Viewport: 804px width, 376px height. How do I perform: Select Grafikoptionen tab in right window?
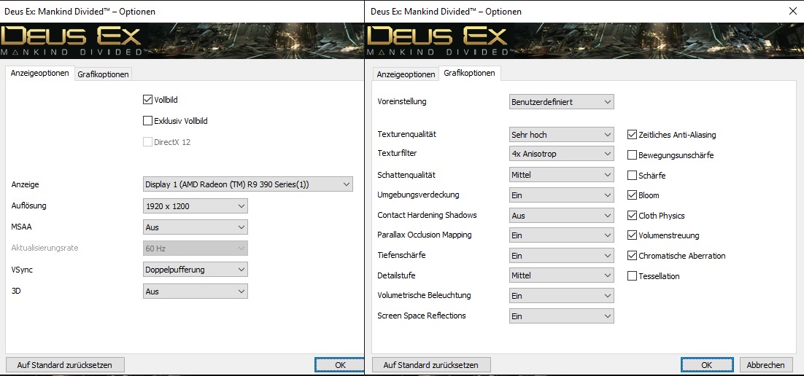[469, 74]
